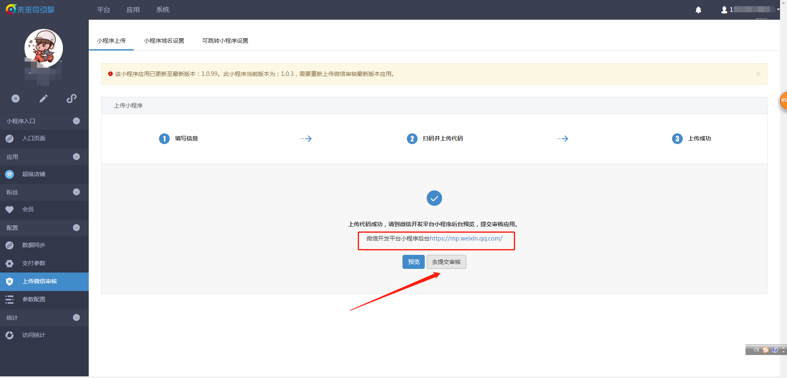
Task: Open 会员 with heart icon
Action: point(28,209)
